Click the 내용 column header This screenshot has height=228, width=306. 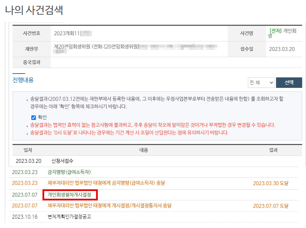143,150
